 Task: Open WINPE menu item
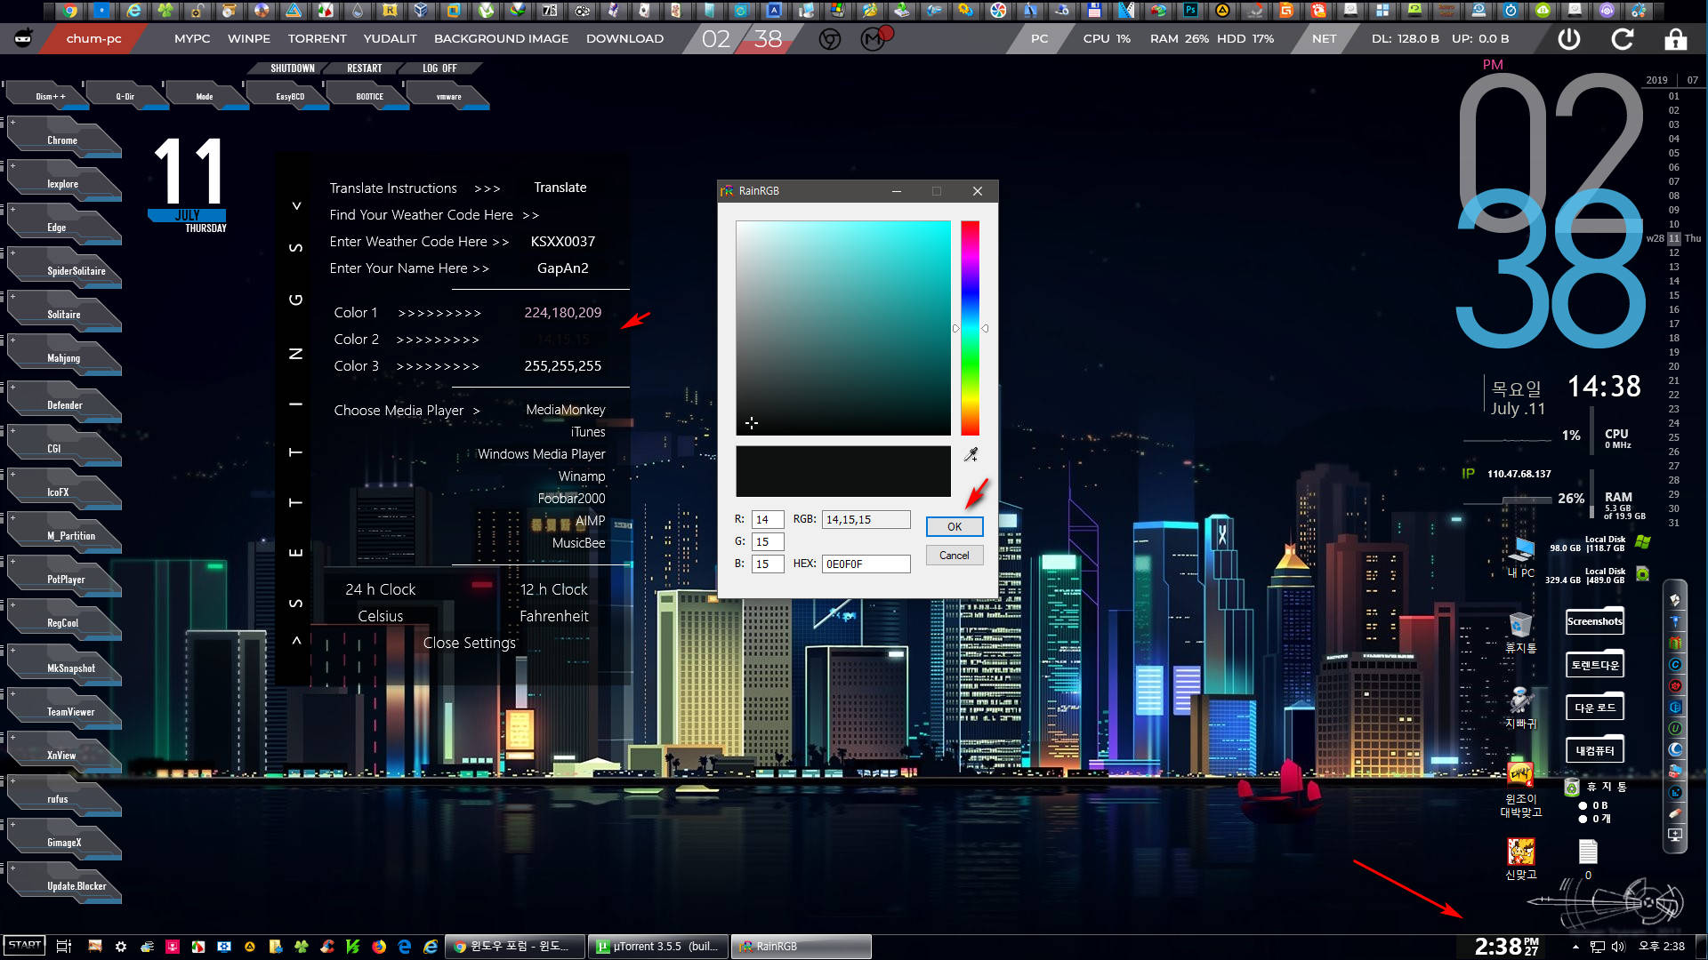coord(249,39)
